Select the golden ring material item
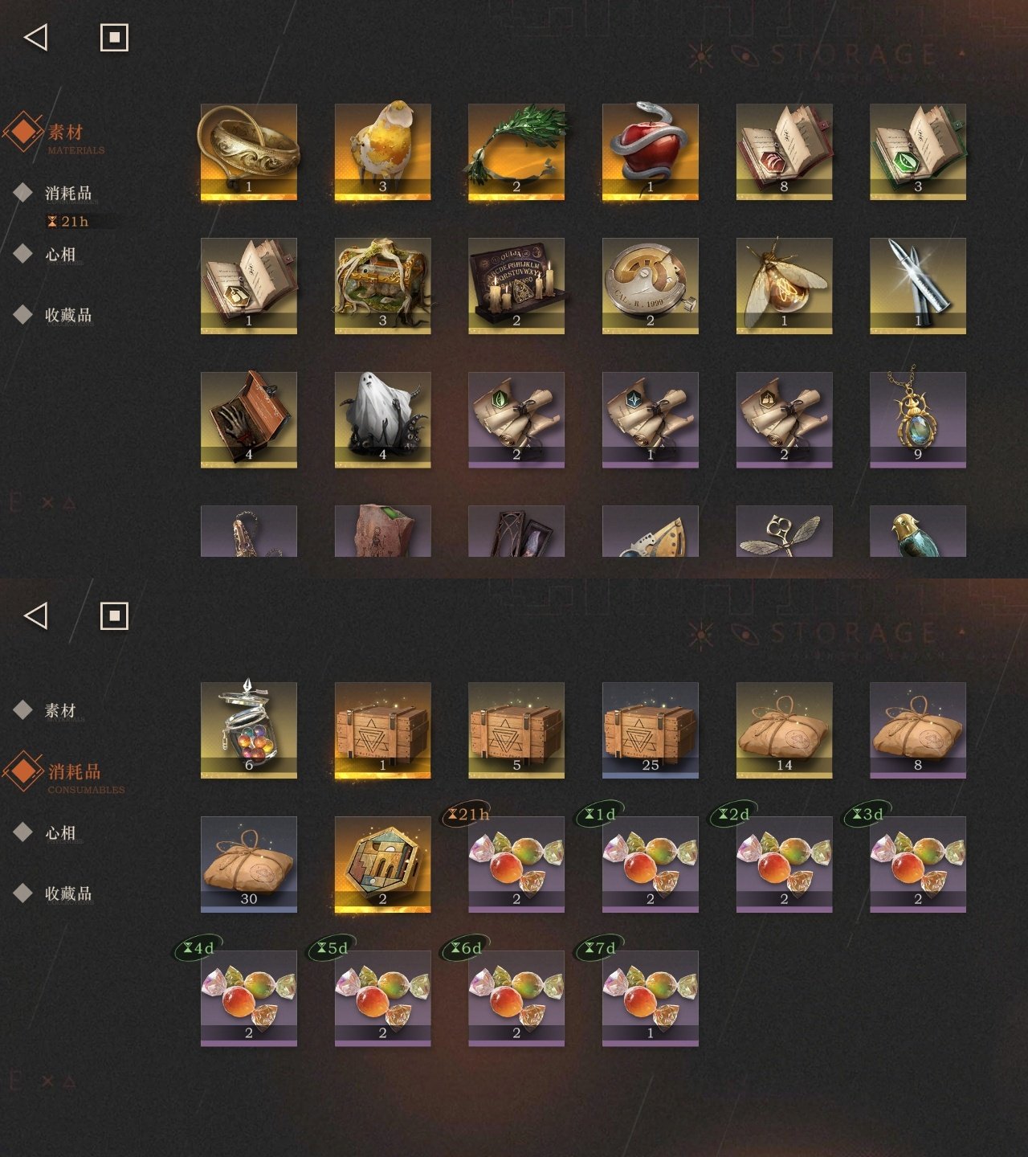 pyautogui.click(x=249, y=152)
